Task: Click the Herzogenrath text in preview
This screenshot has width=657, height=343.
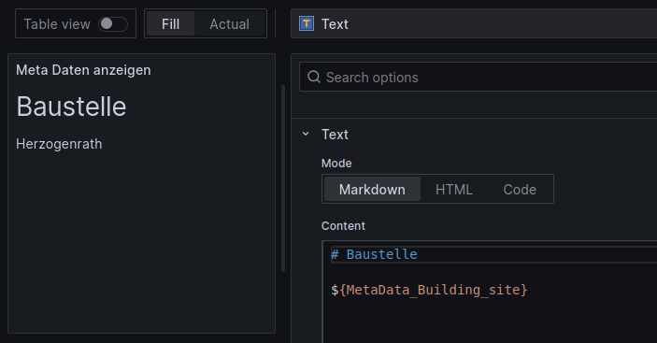Action: 59,144
